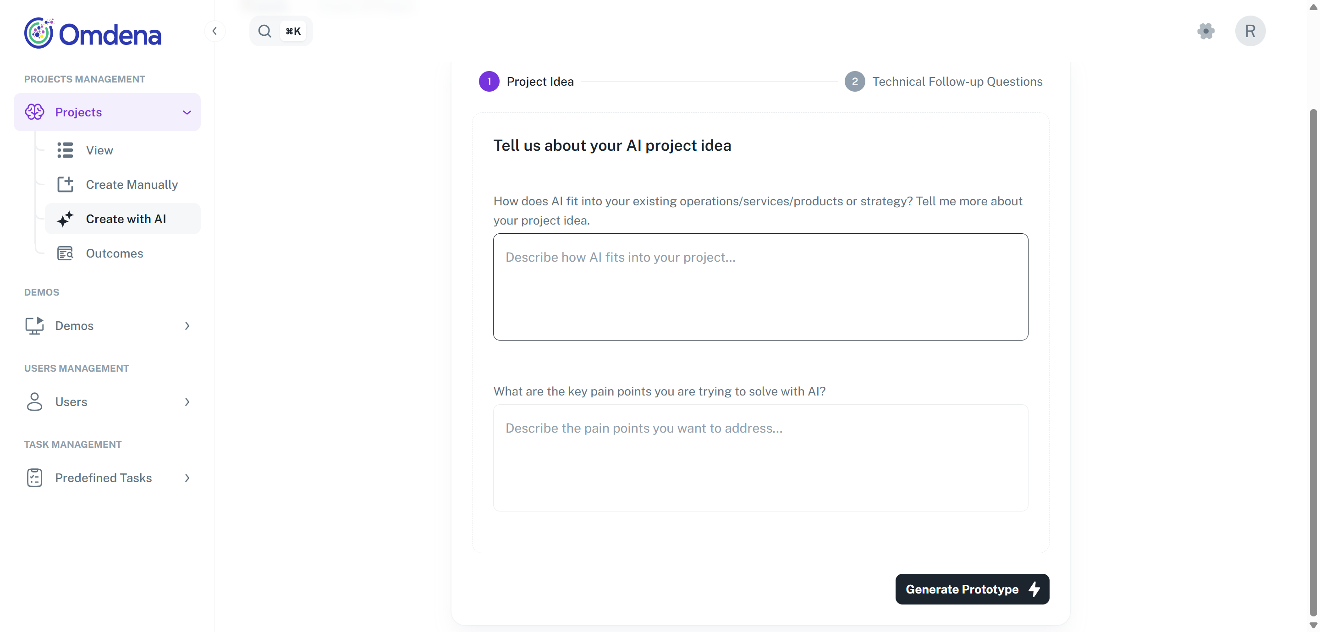Click the Predefined Tasks clipboard icon
The image size is (1320, 632).
click(x=34, y=477)
